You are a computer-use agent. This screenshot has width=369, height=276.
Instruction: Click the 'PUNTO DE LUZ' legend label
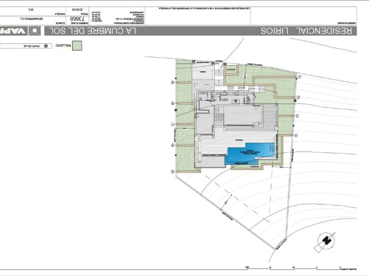(32, 46)
